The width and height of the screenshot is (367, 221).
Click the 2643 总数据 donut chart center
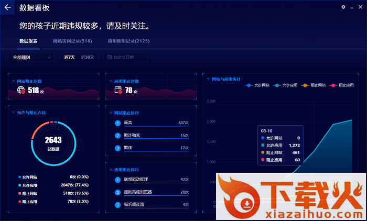(53, 143)
